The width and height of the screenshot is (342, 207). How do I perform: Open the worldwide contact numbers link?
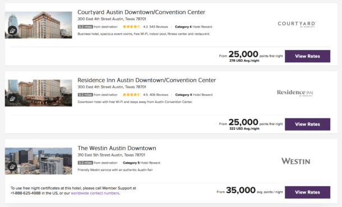click(x=95, y=194)
